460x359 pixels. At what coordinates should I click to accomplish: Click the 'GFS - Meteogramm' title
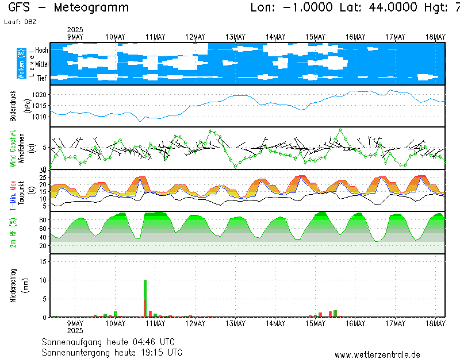click(x=68, y=7)
